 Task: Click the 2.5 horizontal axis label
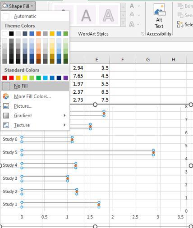coord(135,217)
